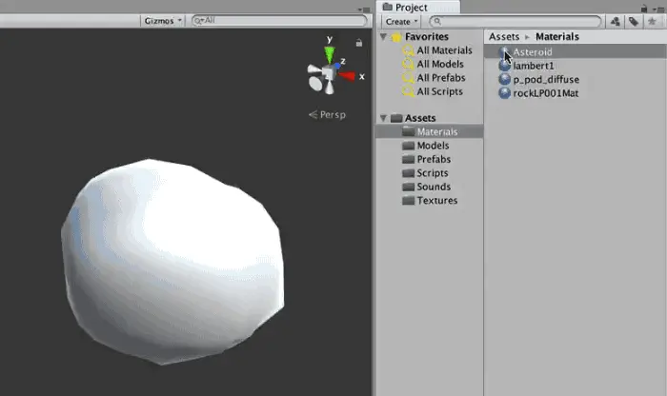Toggle the Project panel lock icon
Screen dimensions: 667x396
click(644, 8)
